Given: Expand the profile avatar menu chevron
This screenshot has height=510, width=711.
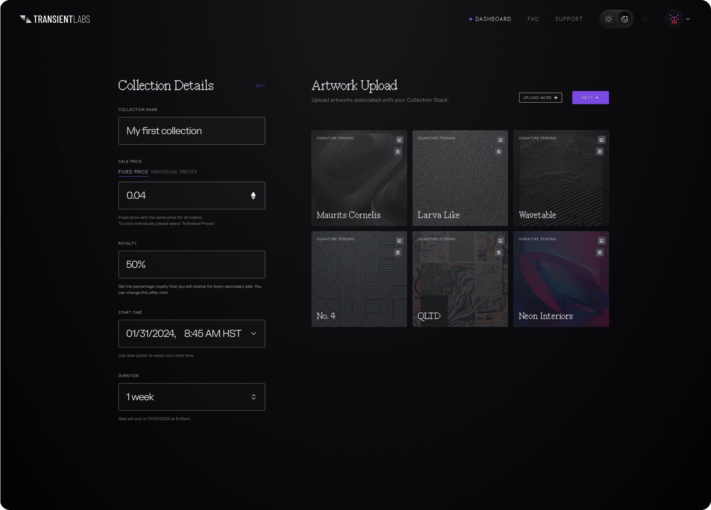Looking at the screenshot, I should [x=688, y=19].
